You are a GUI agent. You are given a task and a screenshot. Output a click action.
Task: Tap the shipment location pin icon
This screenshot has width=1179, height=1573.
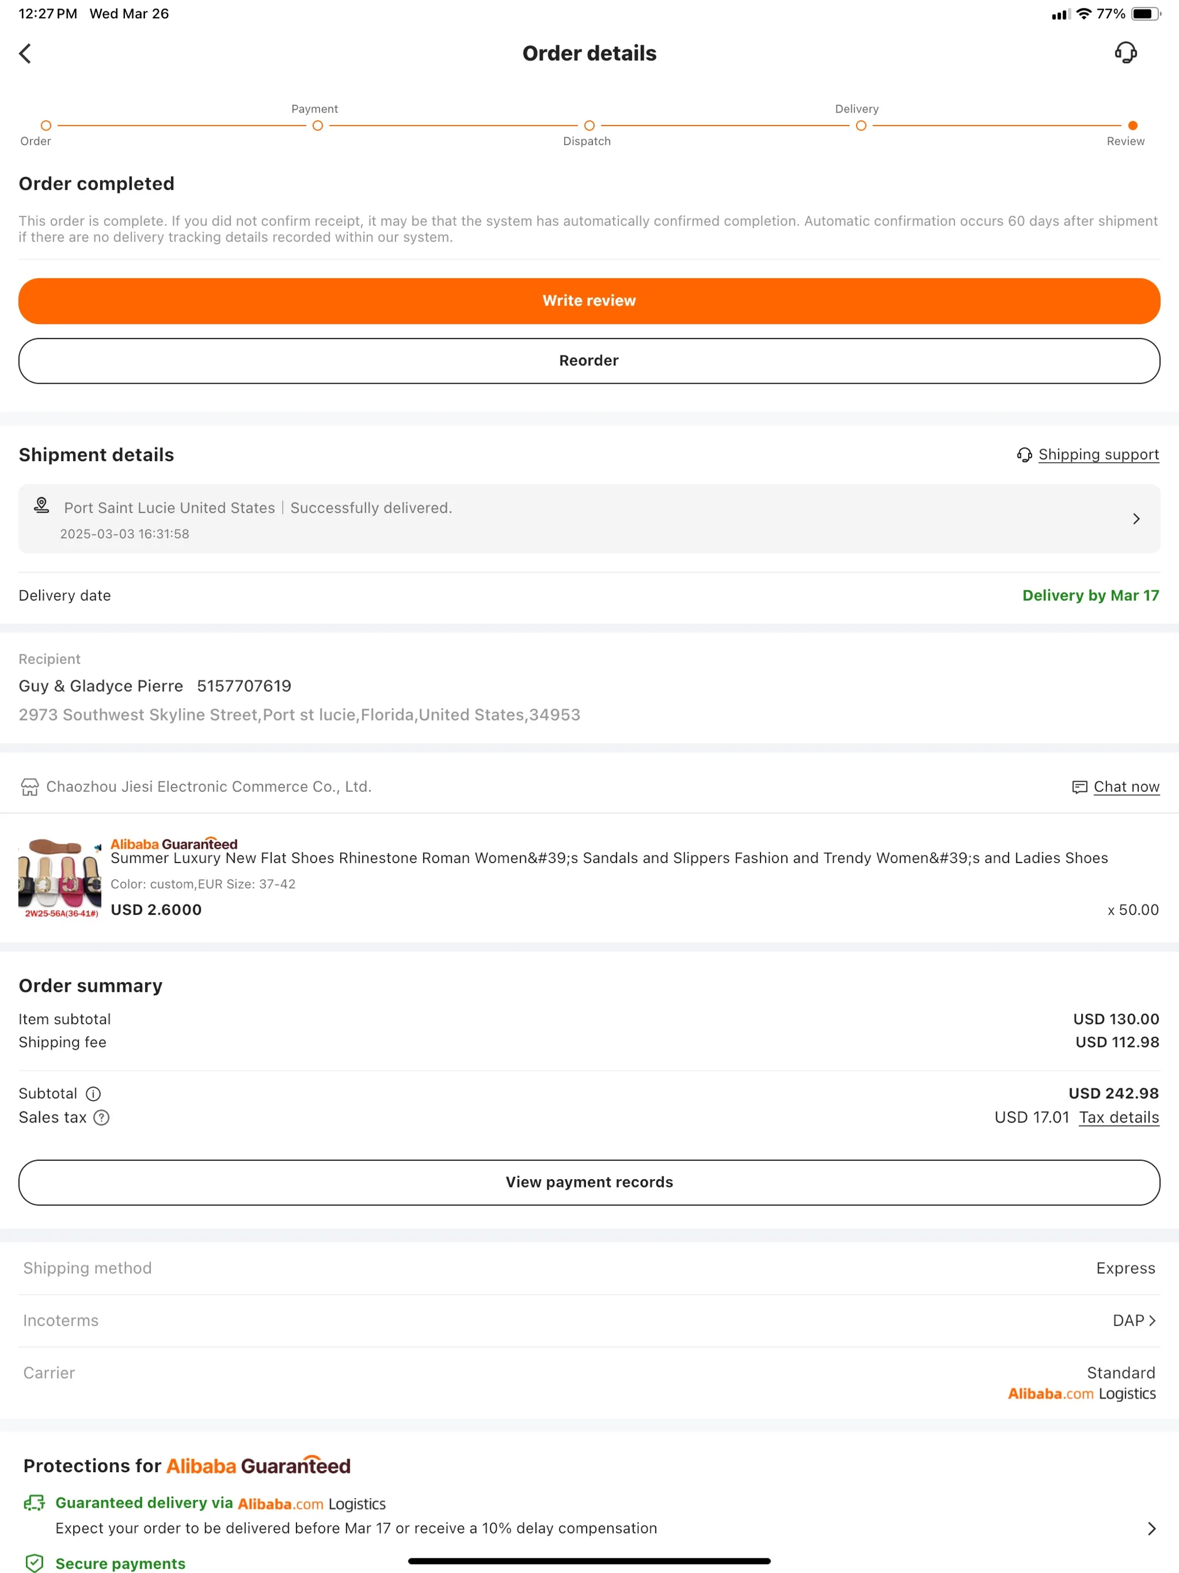coord(42,506)
